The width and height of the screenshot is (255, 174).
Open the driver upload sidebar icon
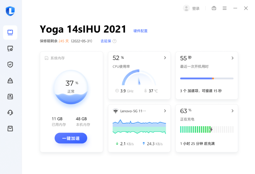(x=10, y=97)
